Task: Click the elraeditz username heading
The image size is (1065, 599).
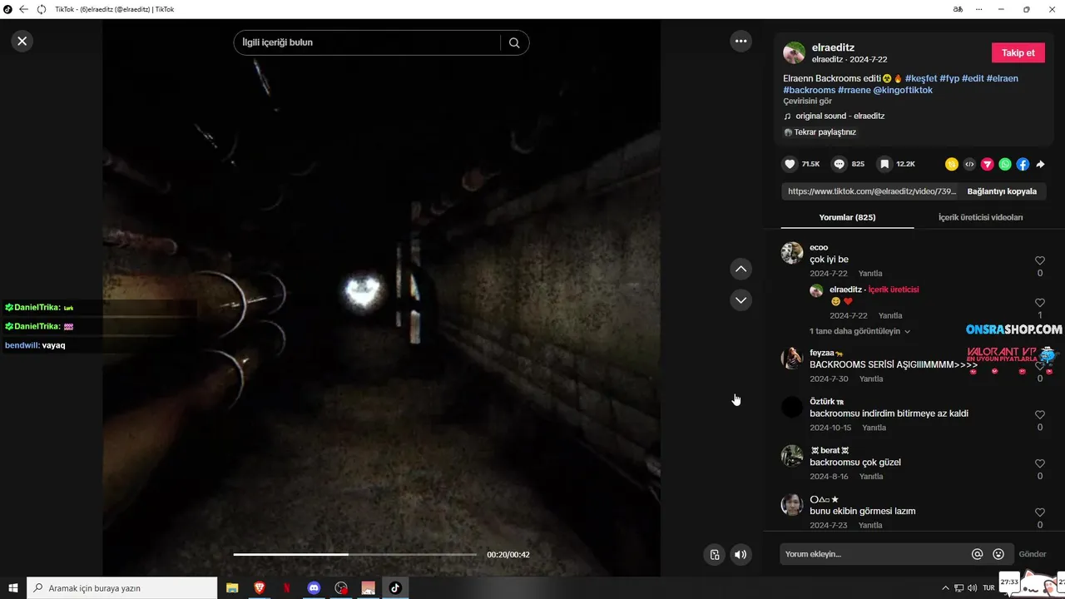Action: tap(833, 47)
